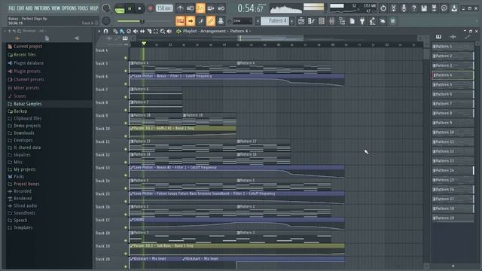The width and height of the screenshot is (482, 271).
Task: Mute Track 9 via its green dot
Action: point(126,123)
